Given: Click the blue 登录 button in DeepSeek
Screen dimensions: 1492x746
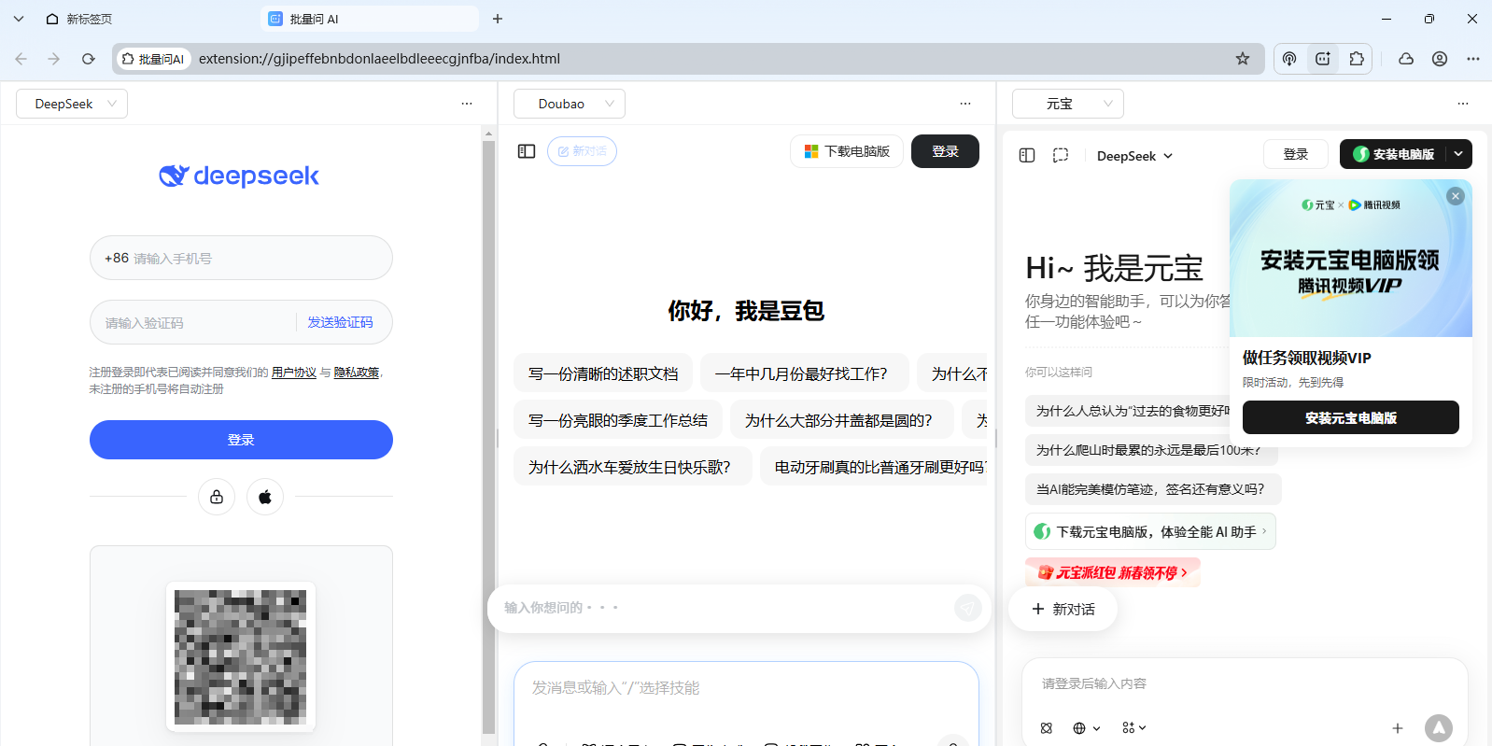Looking at the screenshot, I should coord(241,440).
